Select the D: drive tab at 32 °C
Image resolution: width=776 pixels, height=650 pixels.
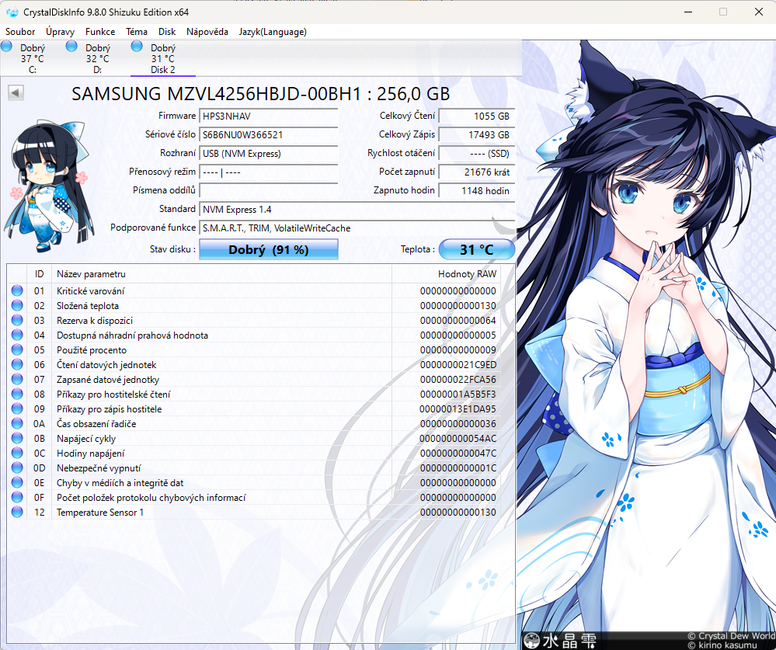click(x=98, y=58)
